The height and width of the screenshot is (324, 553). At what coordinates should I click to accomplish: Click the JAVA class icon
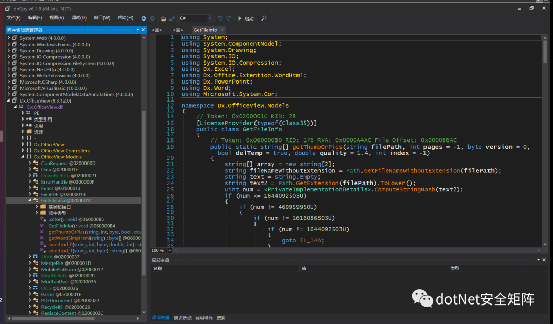tap(36, 257)
